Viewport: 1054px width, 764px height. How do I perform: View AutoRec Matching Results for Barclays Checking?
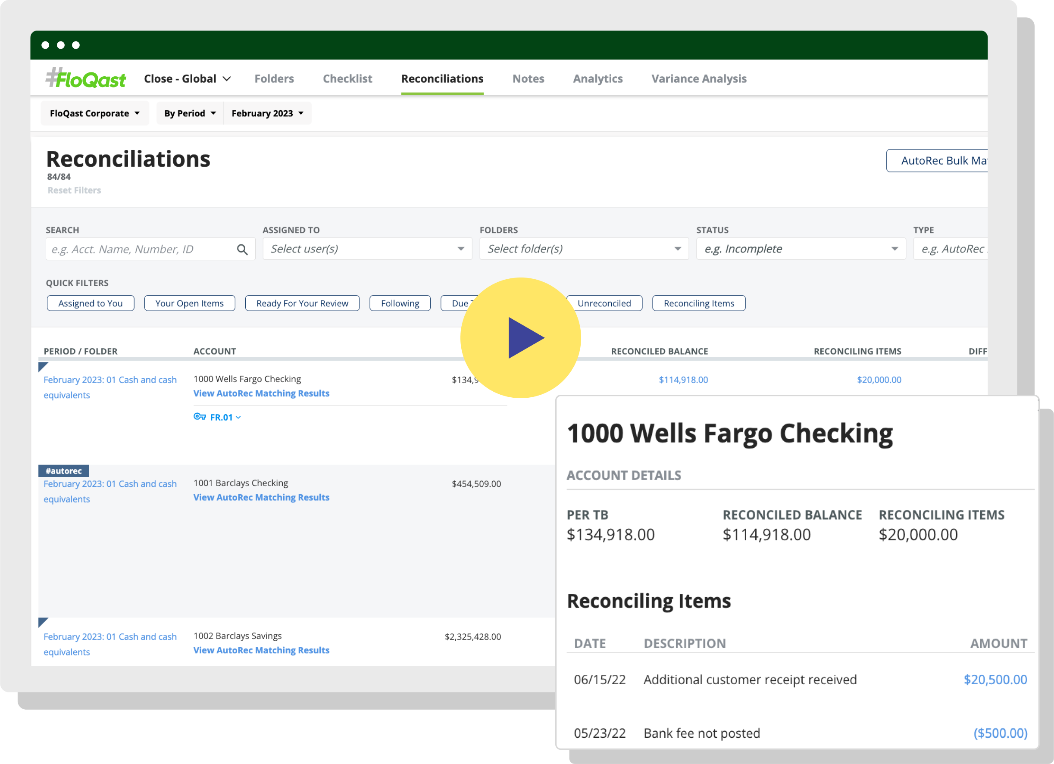point(261,497)
